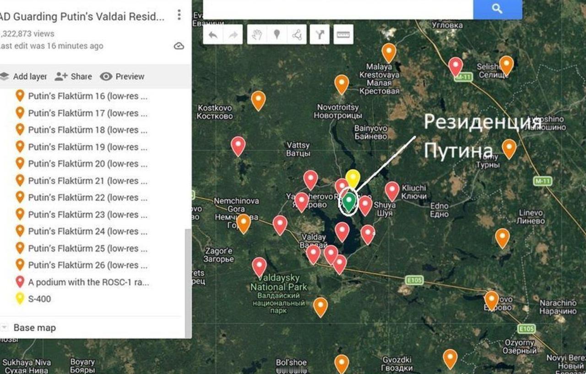Click the Redo arrow in map toolbar
The width and height of the screenshot is (586, 374).
(233, 34)
